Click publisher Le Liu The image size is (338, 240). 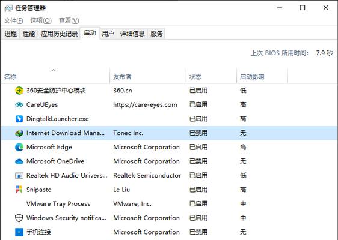121,190
